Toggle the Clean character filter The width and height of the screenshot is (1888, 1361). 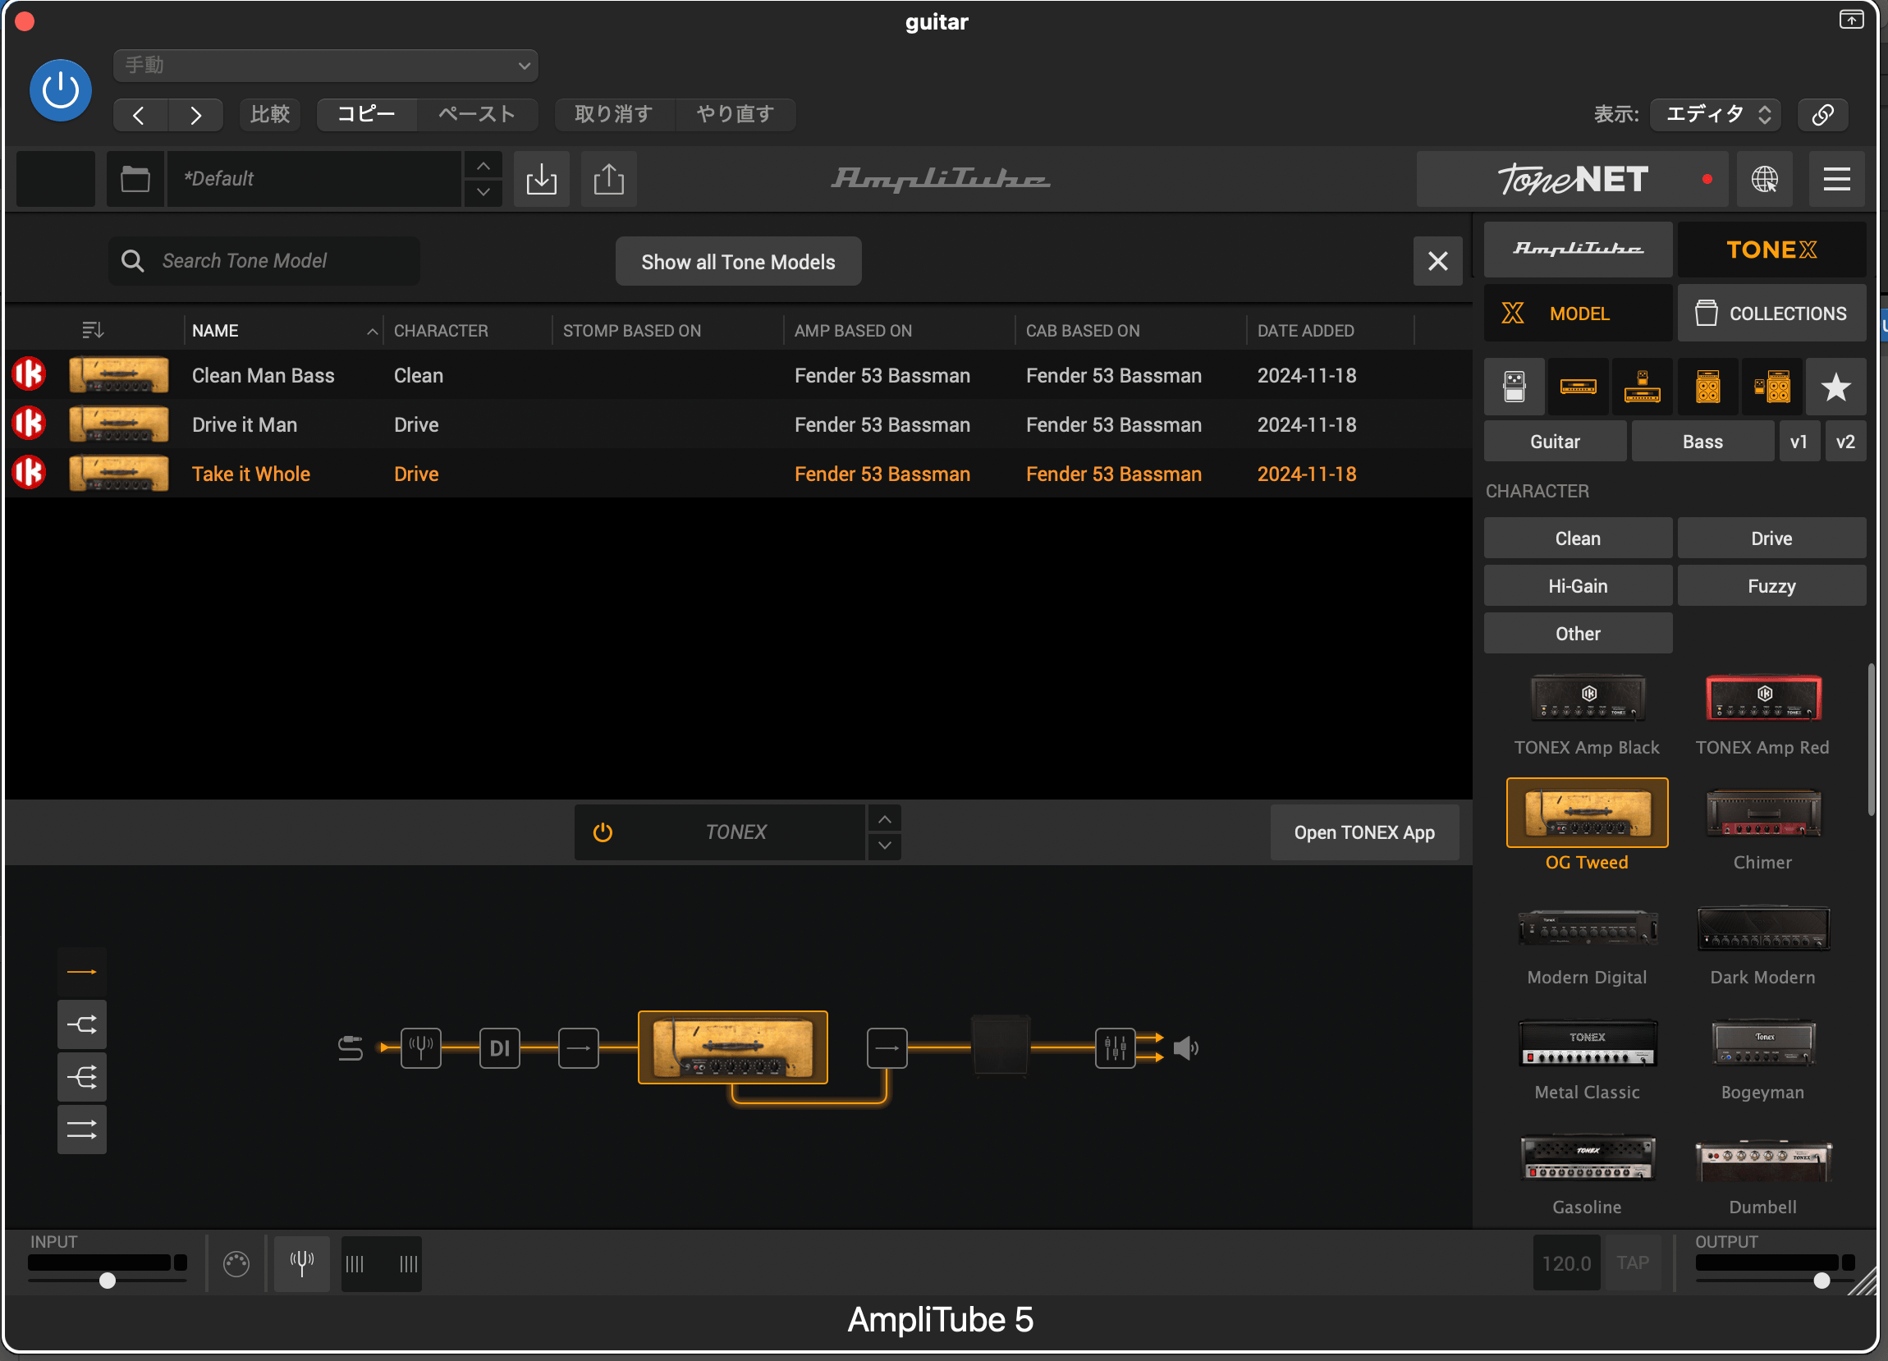1577,538
